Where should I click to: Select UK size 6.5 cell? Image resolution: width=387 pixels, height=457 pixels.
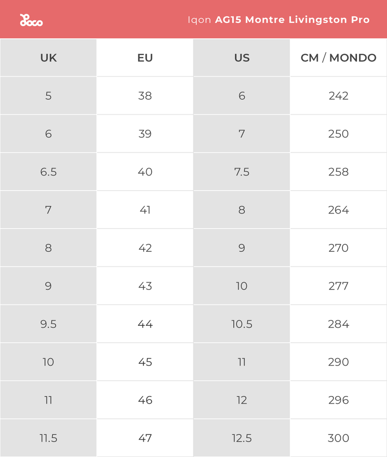(48, 172)
